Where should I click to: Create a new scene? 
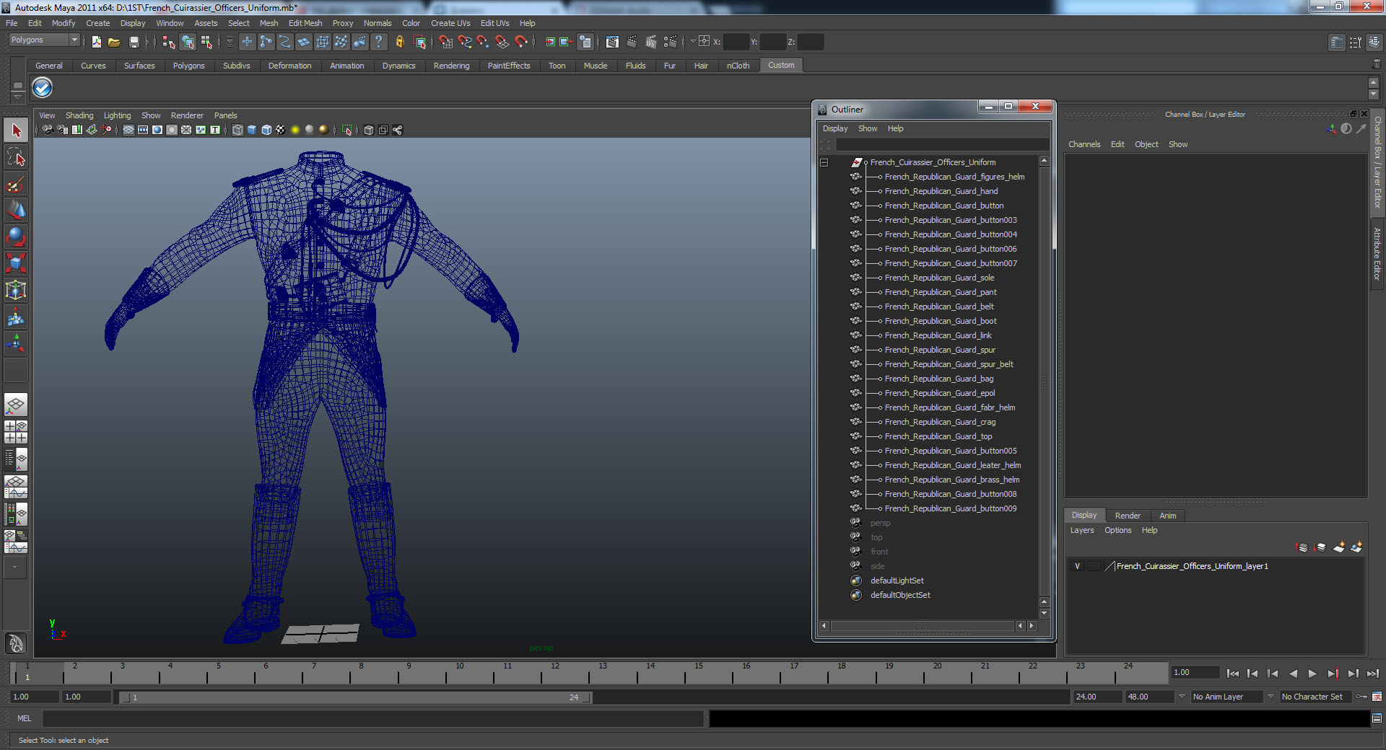96,42
